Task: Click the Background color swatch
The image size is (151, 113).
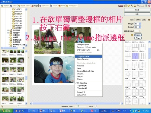Action: point(137,31)
